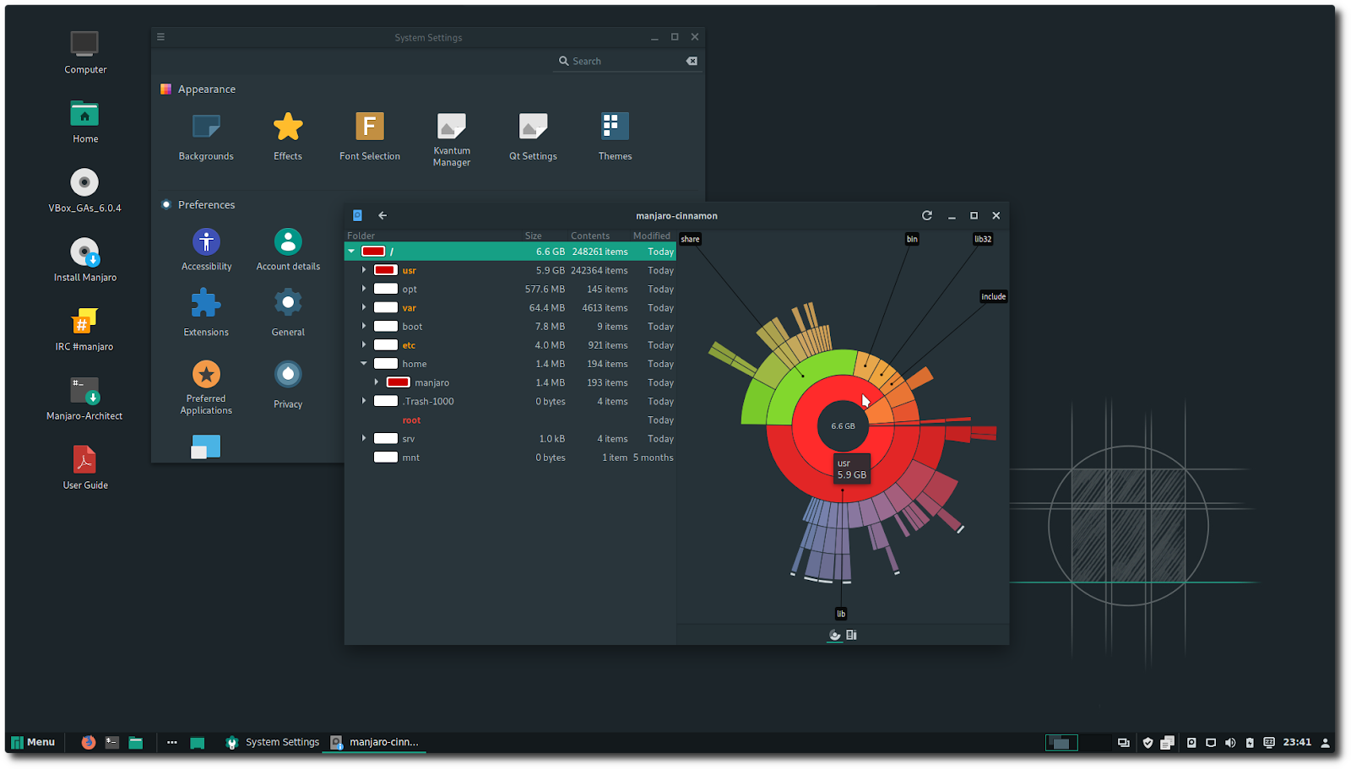Open Backgrounds in System Settings
This screenshot has height=769, width=1351.
(x=206, y=136)
